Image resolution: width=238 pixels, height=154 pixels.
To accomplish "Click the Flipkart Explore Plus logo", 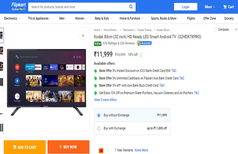I will (x=18, y=6).
